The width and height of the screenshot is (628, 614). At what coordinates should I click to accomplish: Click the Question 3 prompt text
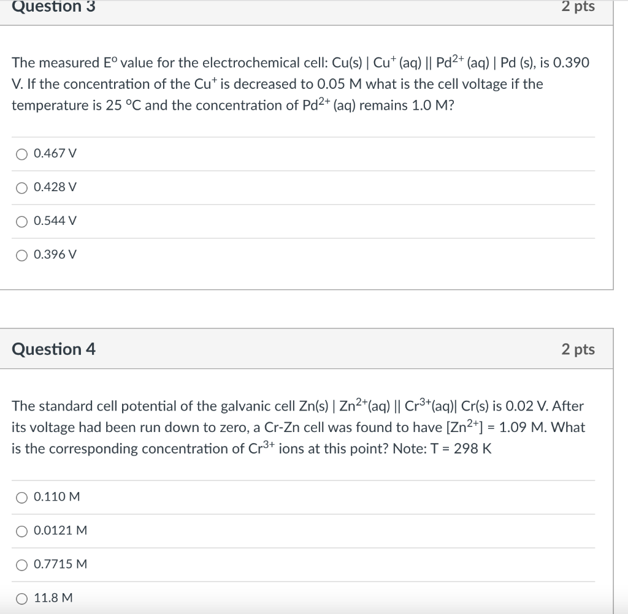point(301,83)
